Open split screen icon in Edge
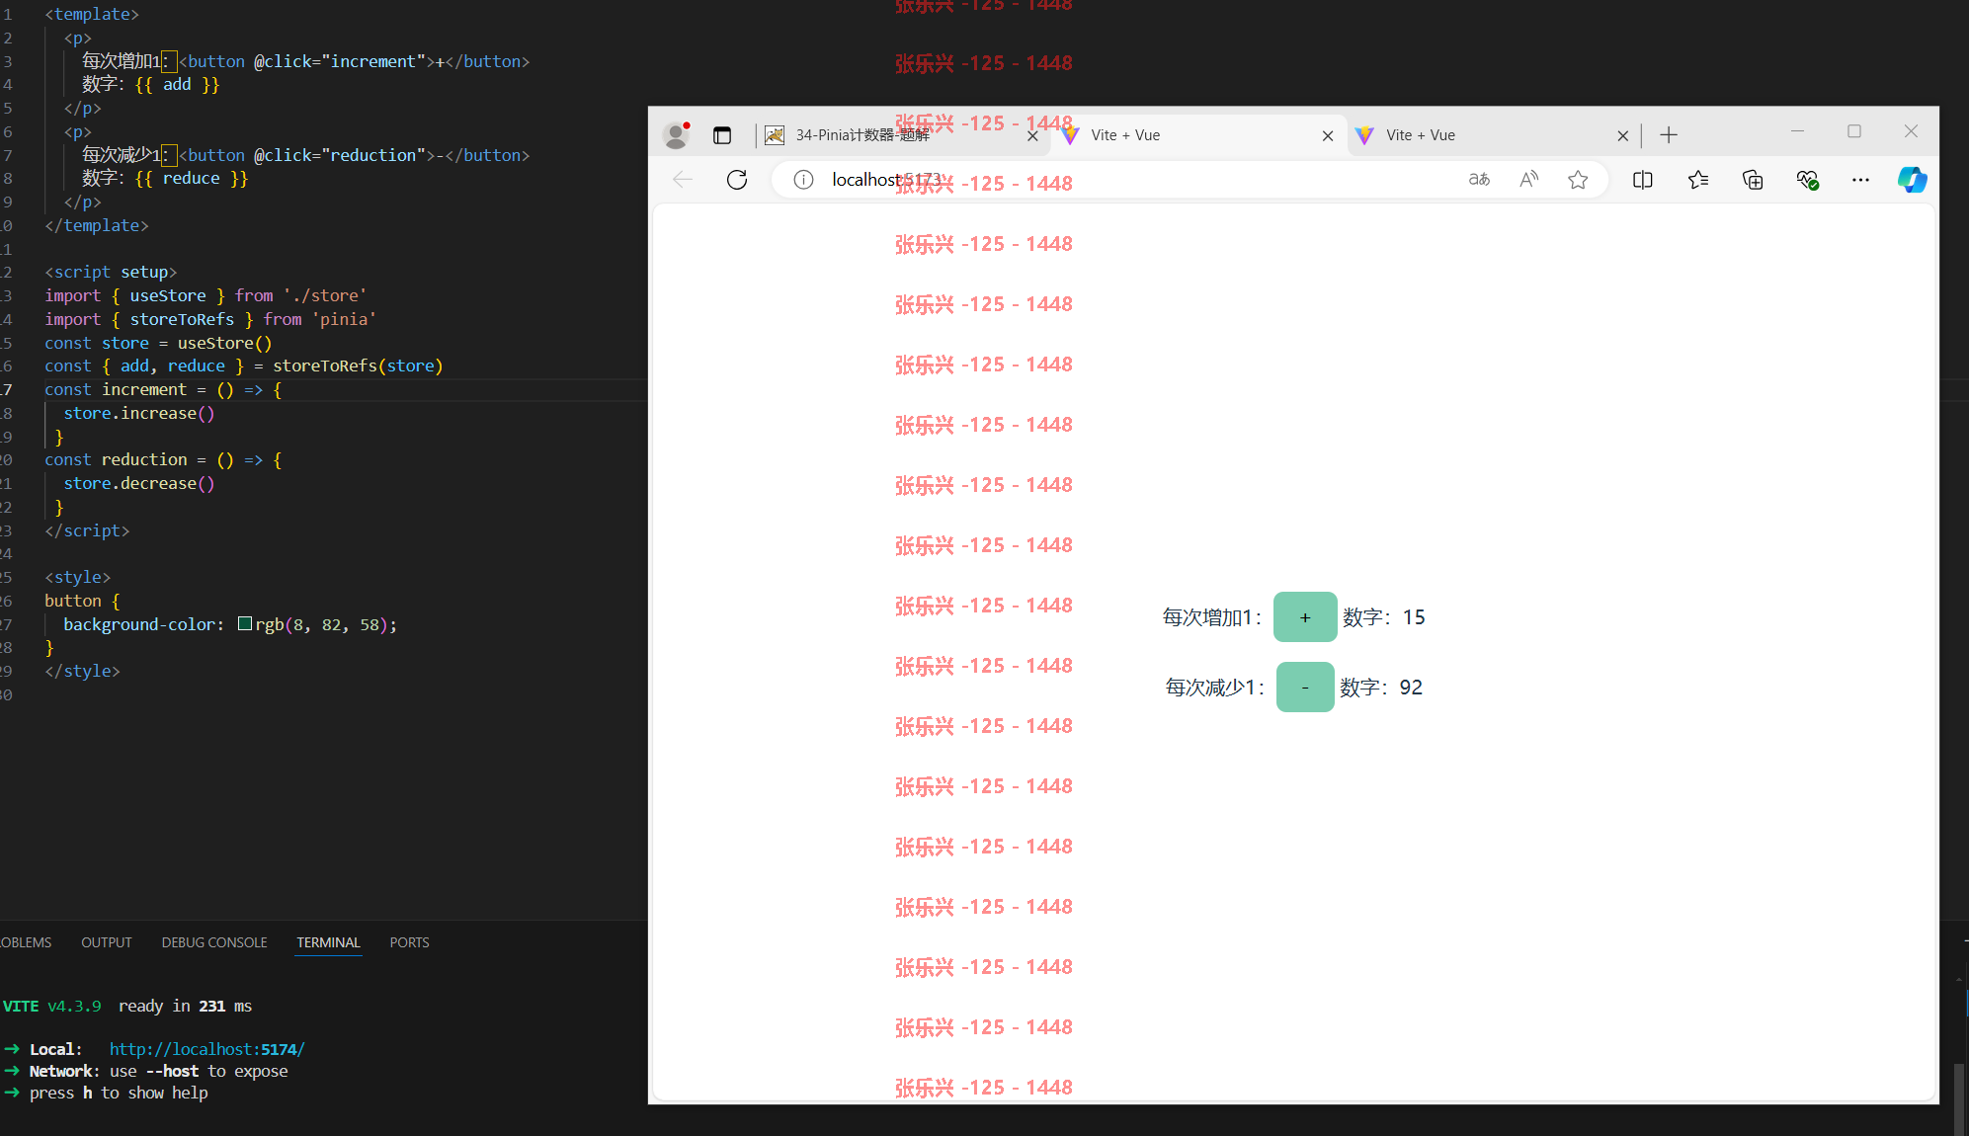1969x1136 pixels. (x=1643, y=180)
